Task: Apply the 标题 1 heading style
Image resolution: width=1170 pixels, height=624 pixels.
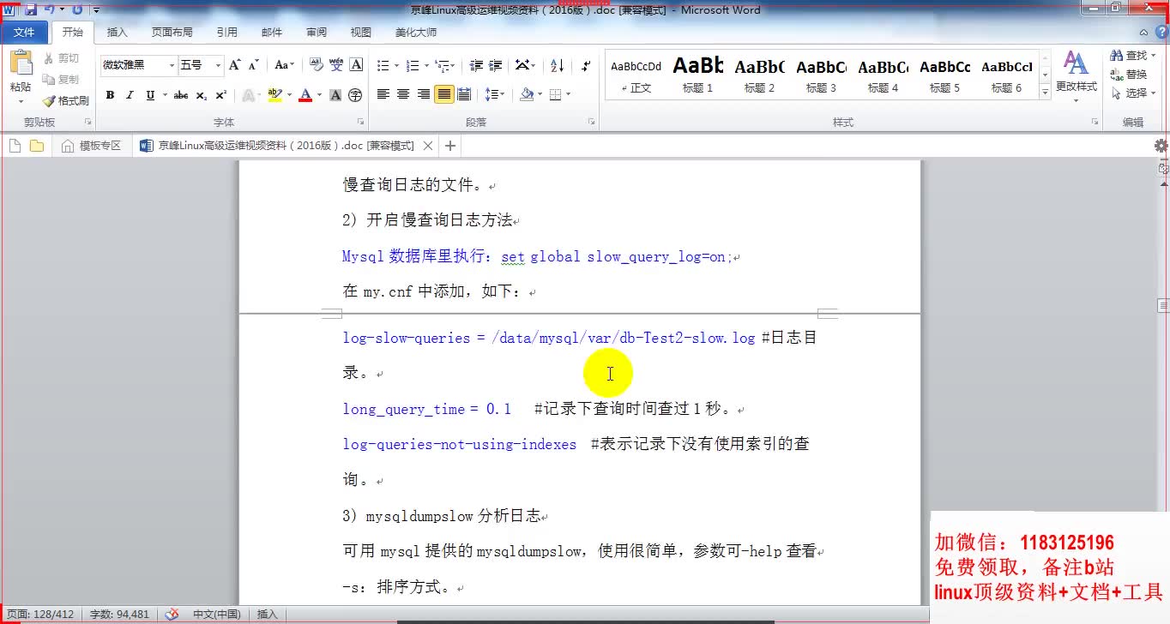Action: pos(697,75)
